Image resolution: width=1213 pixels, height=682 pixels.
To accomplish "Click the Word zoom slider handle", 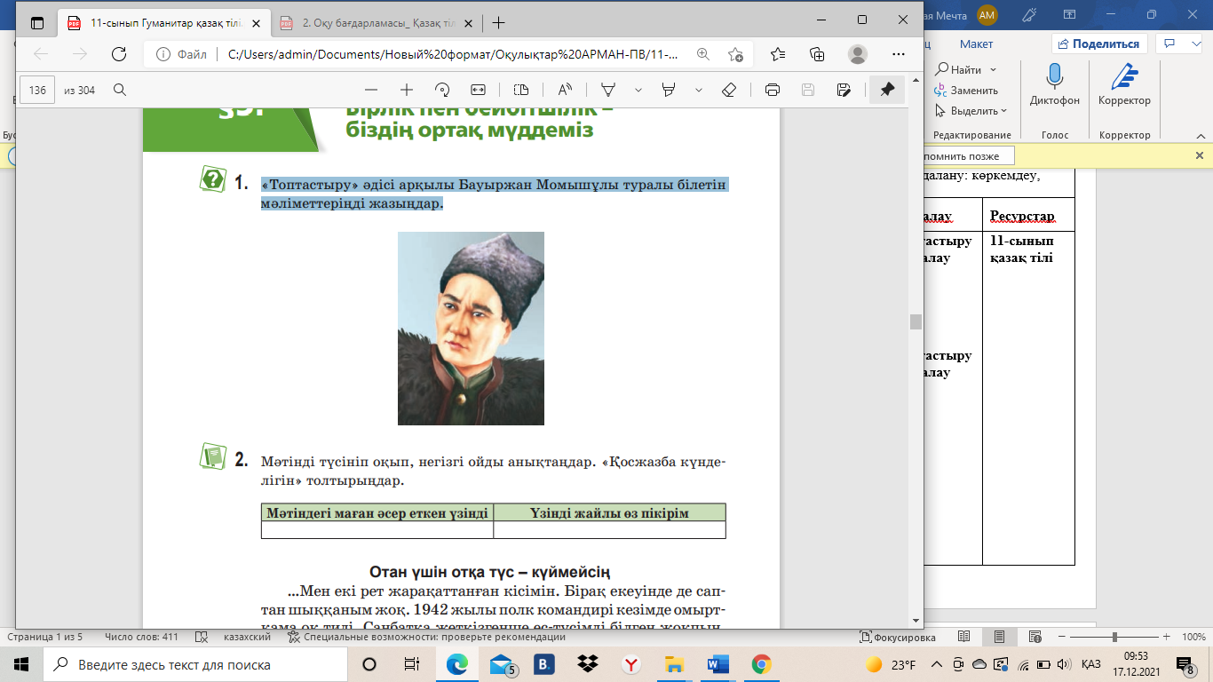I will (x=1117, y=637).
